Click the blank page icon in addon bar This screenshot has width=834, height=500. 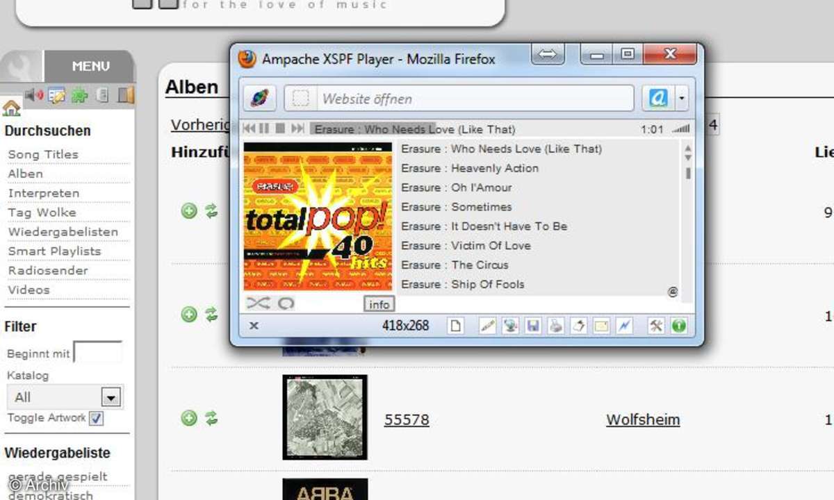[x=455, y=325]
